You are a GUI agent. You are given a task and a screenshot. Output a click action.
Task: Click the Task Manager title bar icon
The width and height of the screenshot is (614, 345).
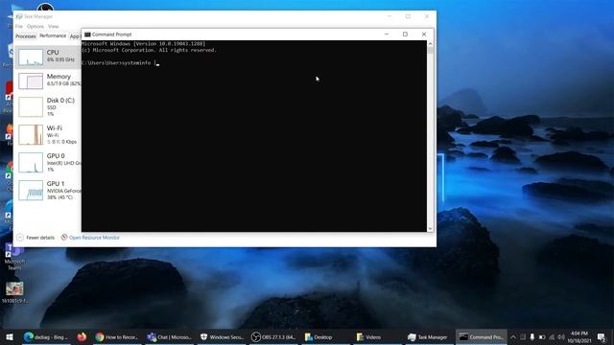tap(19, 16)
